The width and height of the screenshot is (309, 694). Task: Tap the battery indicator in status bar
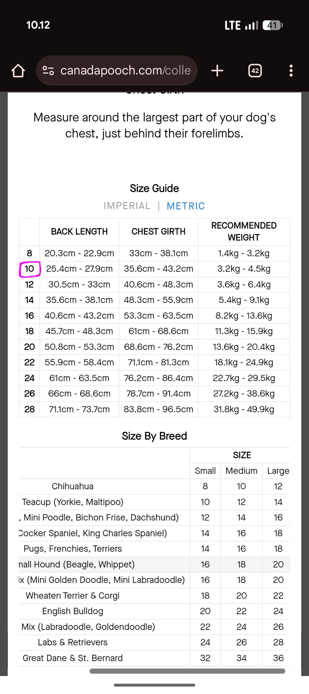[272, 25]
